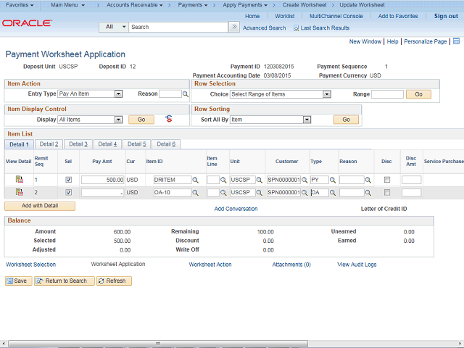Screen dimensions: 464x348
Task: Open the Worksheet Selection link
Action: tap(30, 265)
